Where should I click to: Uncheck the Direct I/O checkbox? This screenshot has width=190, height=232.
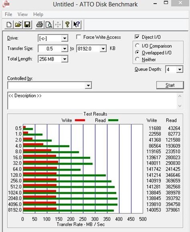click(137, 37)
